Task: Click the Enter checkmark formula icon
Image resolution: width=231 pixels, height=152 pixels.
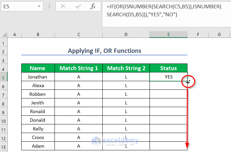Action: (79, 6)
